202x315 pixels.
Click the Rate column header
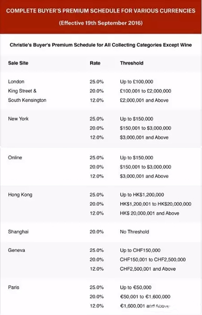click(95, 63)
